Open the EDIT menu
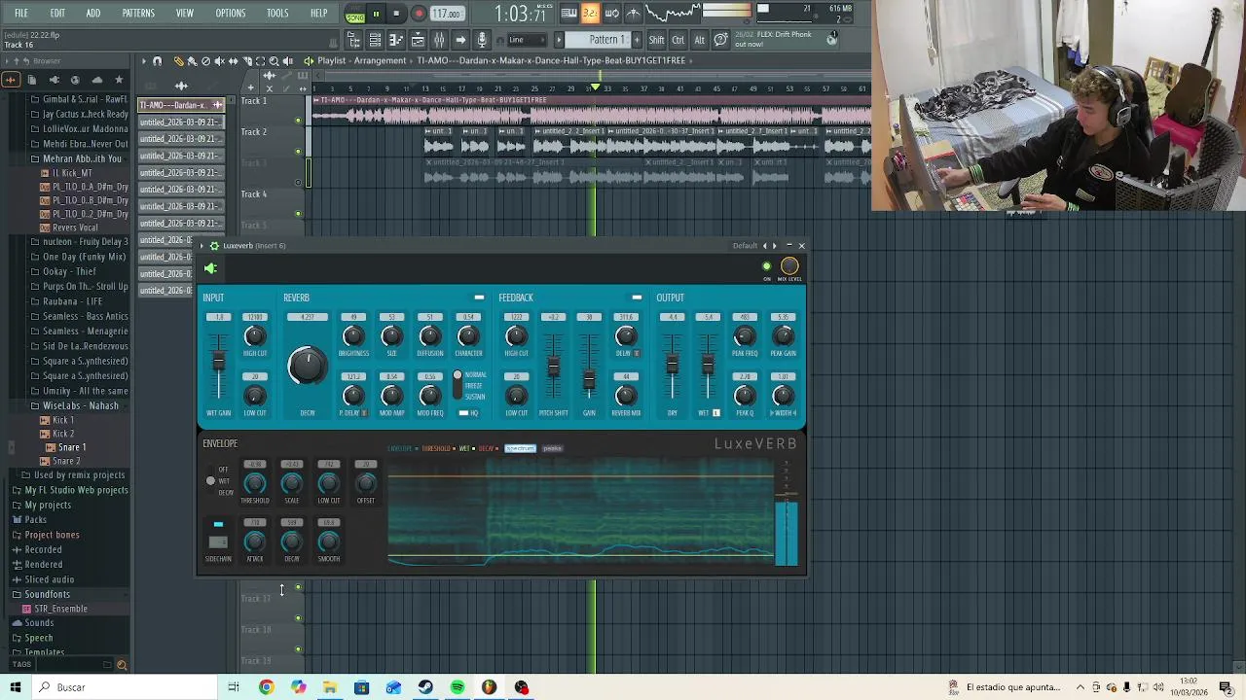Viewport: 1246px width, 700px height. point(57,14)
